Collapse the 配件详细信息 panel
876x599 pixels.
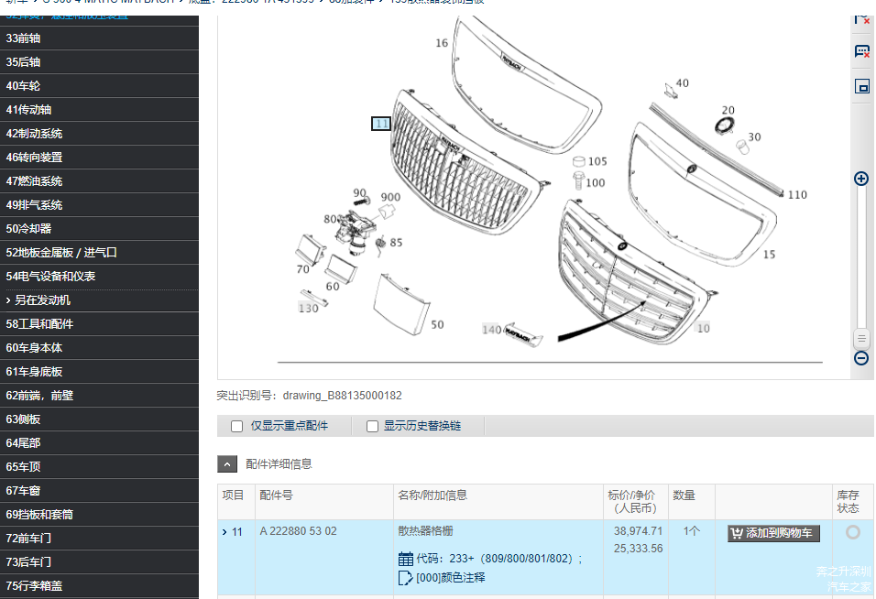click(x=227, y=463)
